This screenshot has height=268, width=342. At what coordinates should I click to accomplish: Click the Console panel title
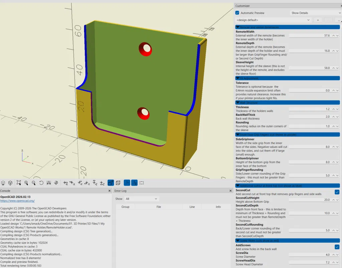pos(5,191)
